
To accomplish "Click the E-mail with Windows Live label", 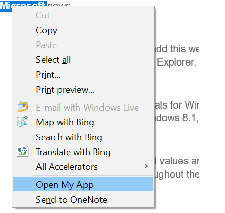I will (x=87, y=108).
